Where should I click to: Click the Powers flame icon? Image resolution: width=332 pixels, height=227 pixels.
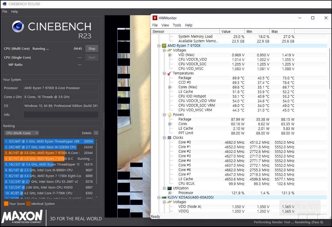[170, 115]
